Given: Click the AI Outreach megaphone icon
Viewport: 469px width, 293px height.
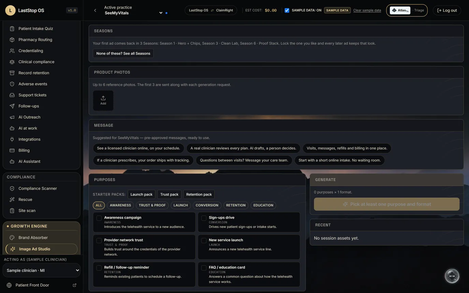Looking at the screenshot, I should (12, 117).
